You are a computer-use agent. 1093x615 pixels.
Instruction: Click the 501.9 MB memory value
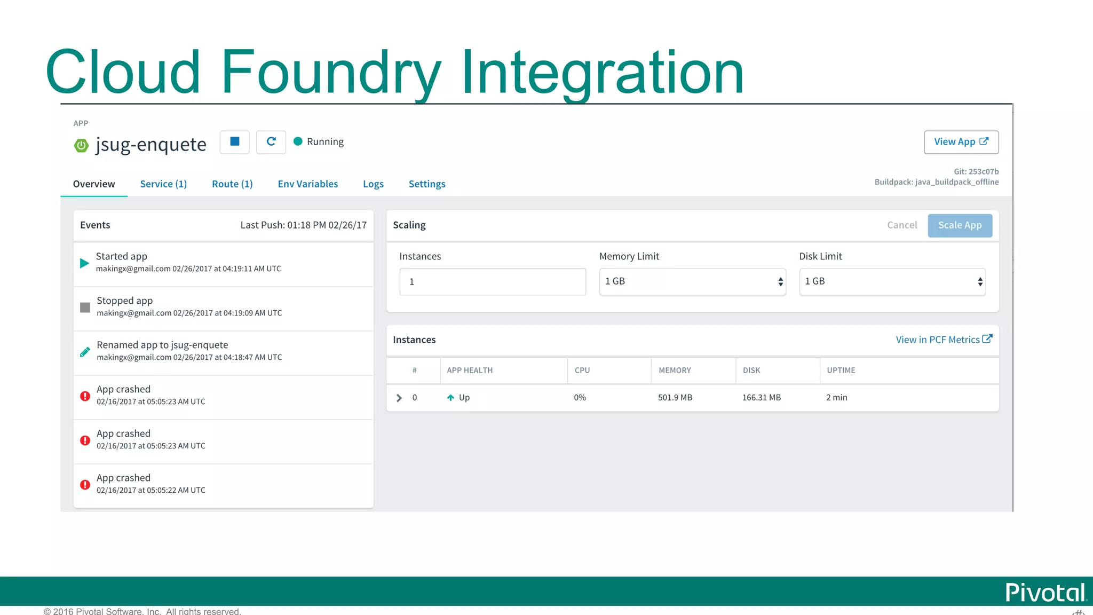pos(675,398)
